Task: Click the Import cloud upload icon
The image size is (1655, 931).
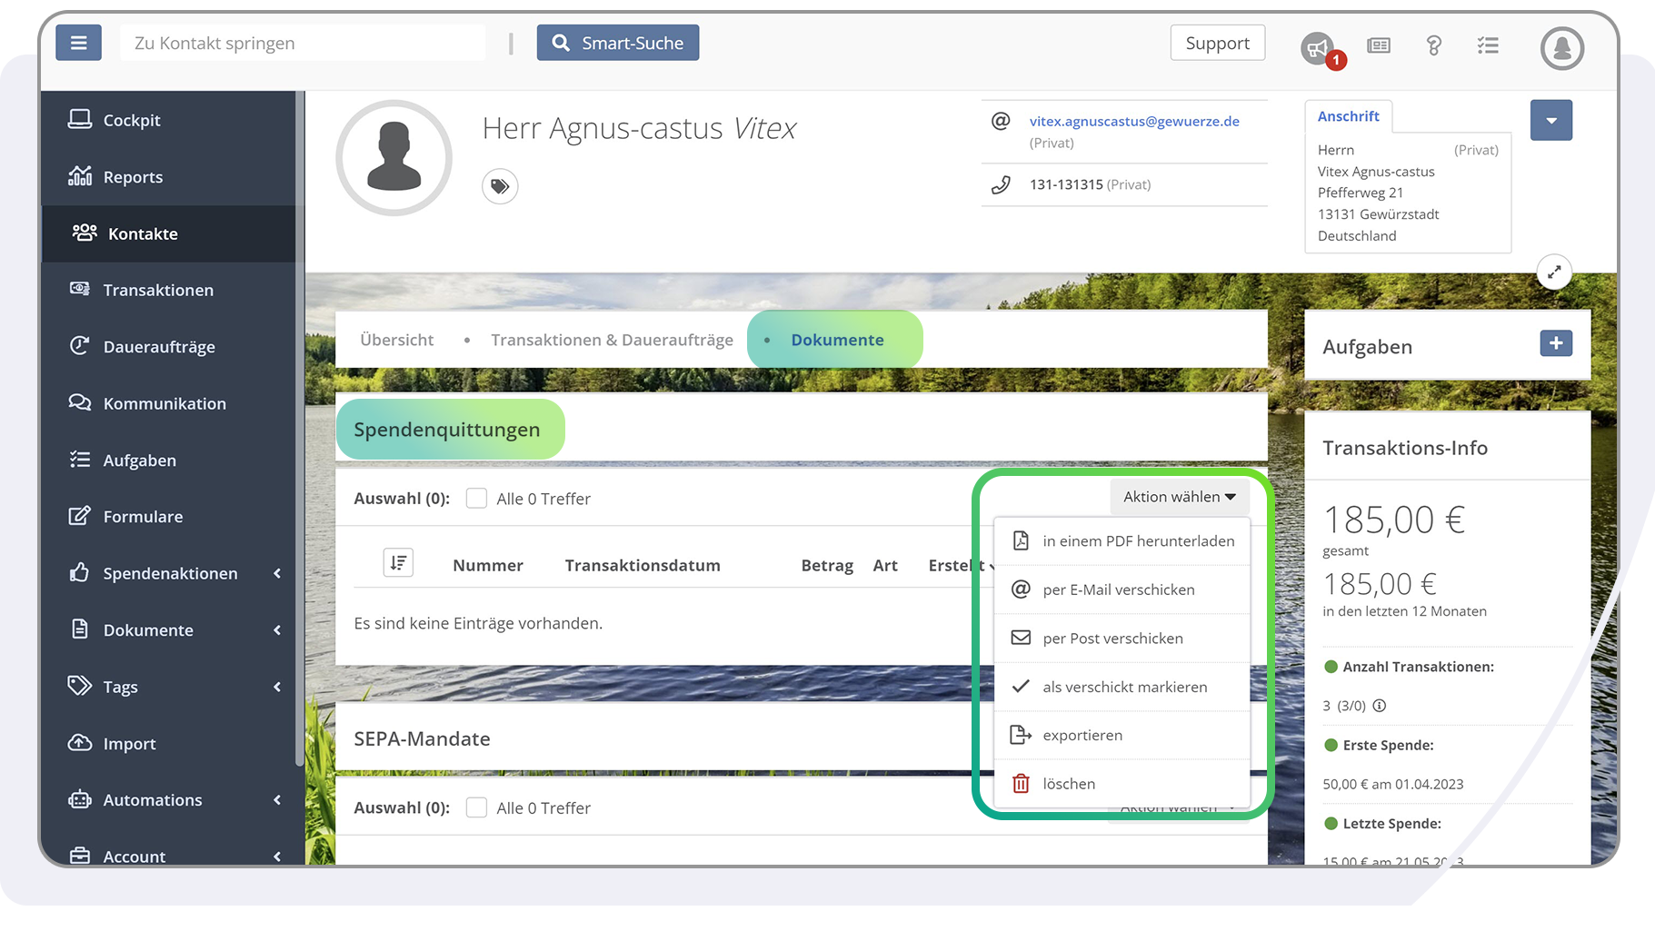Action: pos(80,742)
